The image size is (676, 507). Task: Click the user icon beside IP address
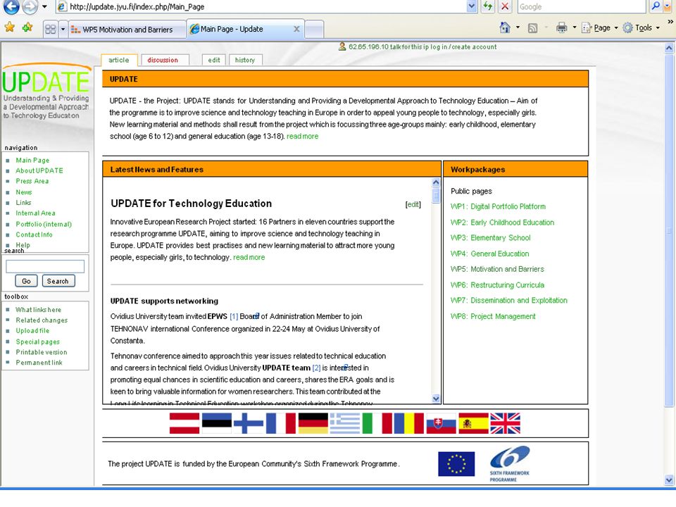tap(342, 46)
